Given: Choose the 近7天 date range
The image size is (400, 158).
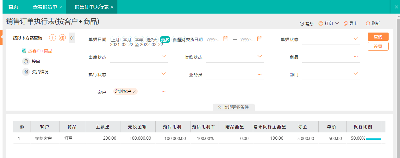Looking at the screenshot, I should coord(152,40).
